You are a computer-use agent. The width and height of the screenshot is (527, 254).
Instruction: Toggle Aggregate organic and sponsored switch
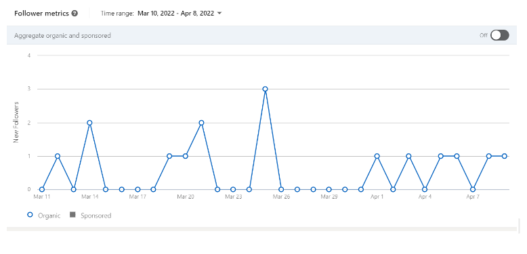point(499,35)
